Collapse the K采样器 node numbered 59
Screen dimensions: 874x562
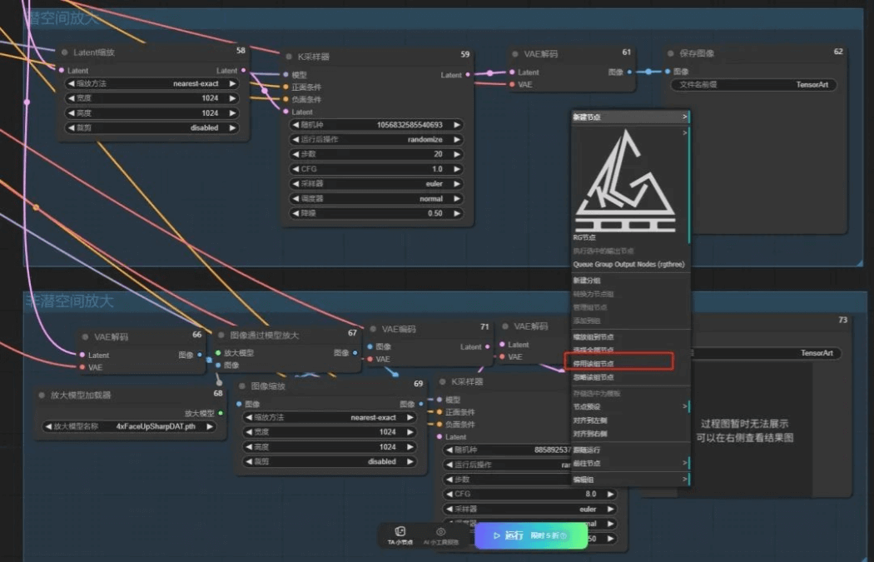289,57
